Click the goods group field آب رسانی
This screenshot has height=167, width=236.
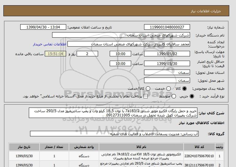click(x=114, y=134)
